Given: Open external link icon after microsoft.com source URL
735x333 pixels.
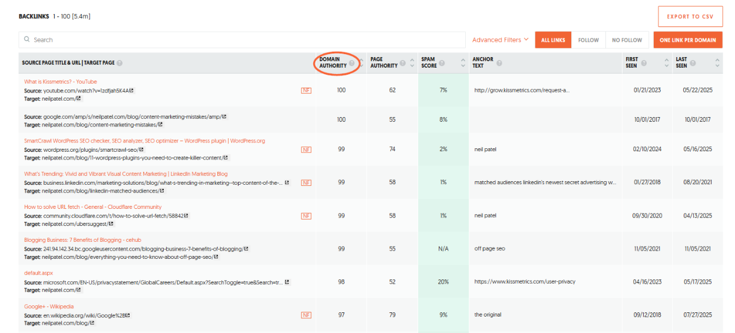Looking at the screenshot, I should click(287, 282).
